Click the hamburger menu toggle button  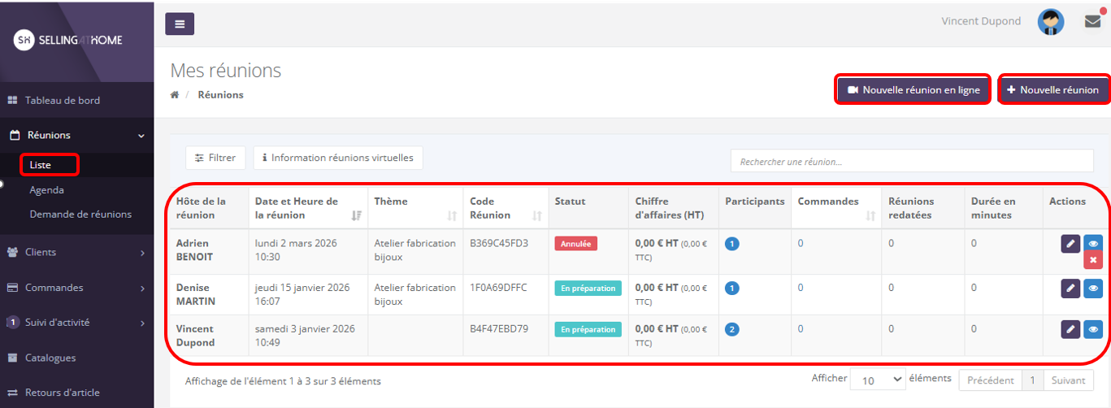pyautogui.click(x=180, y=24)
